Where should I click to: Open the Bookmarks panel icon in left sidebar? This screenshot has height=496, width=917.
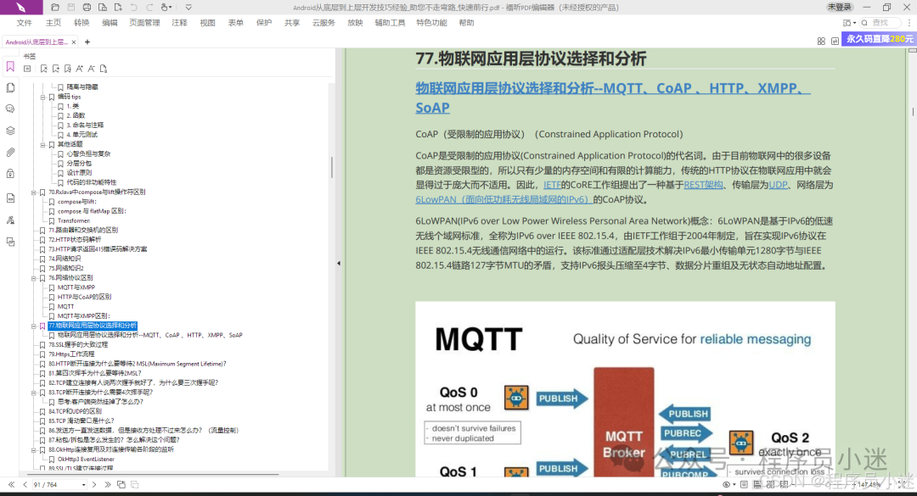10,67
